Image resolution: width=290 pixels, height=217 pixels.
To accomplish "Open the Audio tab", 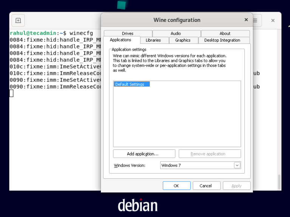I will 176,34.
